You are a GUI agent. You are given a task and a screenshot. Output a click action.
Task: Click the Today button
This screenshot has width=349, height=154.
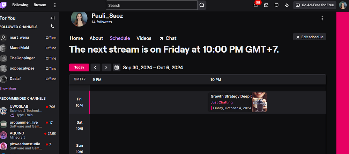coord(79,68)
